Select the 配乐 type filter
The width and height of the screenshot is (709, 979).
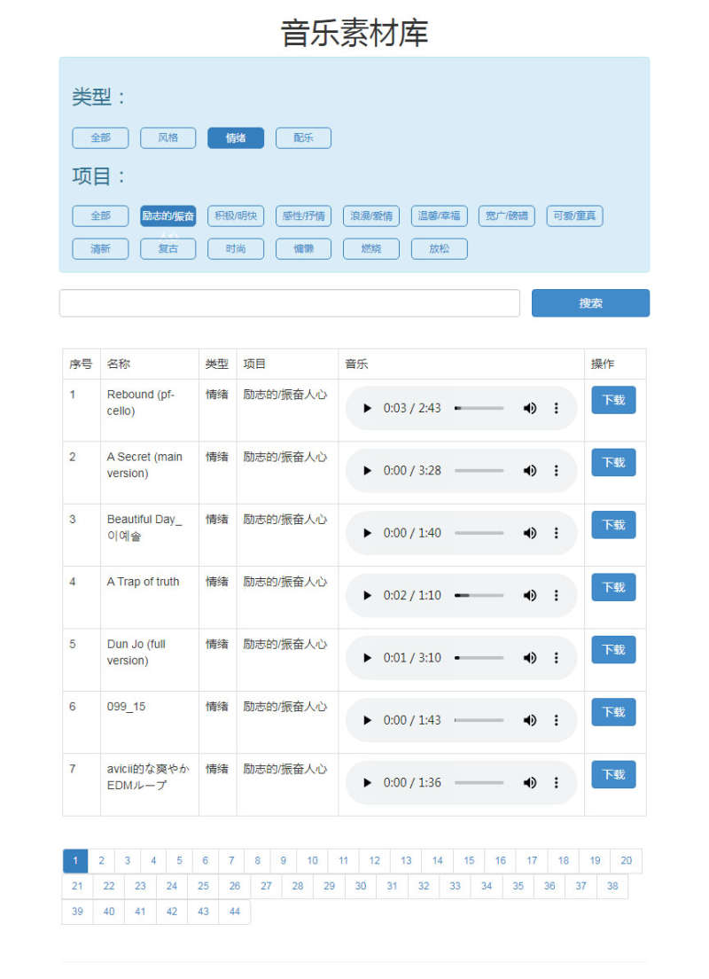303,138
